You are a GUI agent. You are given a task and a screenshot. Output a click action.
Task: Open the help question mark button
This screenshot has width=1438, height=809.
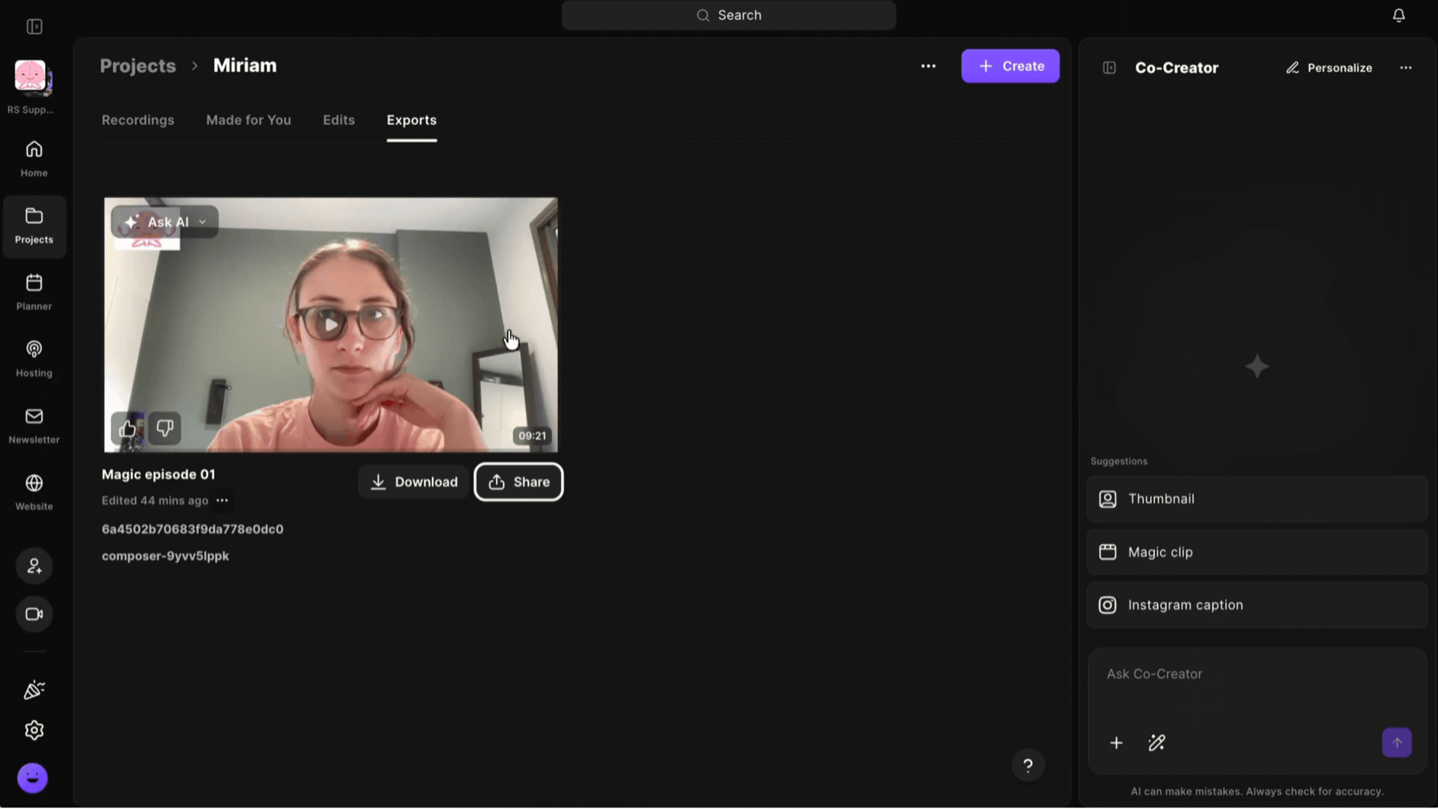[x=1028, y=766]
